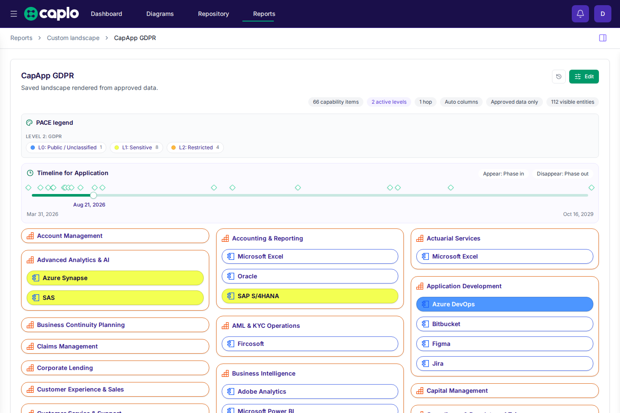Toggle Appear: Phase in option
This screenshot has width=620, height=413.
tap(503, 174)
